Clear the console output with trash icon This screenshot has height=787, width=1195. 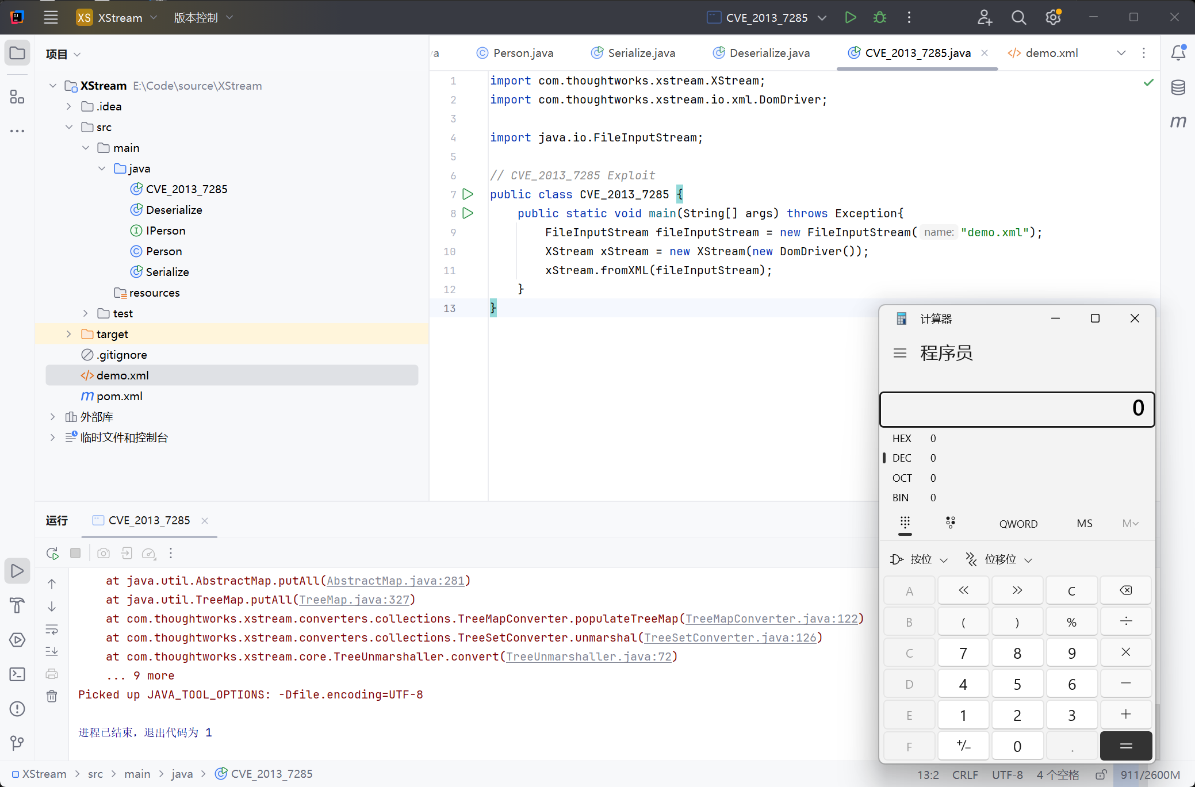tap(52, 696)
